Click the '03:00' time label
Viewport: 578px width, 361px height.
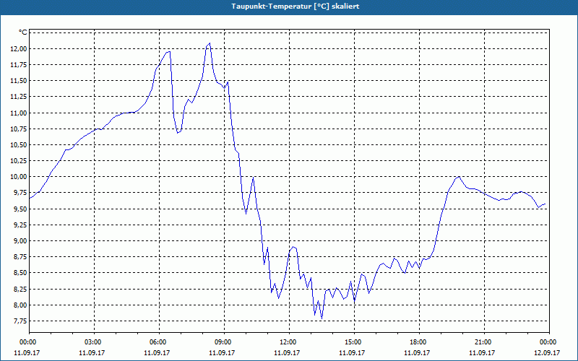[x=94, y=342]
